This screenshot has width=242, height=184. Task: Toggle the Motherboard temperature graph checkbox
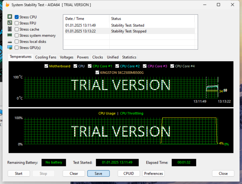coord(47,66)
